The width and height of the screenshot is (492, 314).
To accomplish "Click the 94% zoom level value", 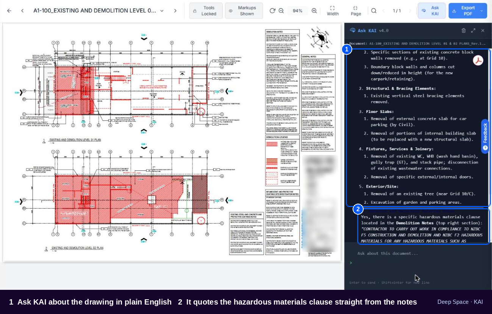I will pos(298,11).
